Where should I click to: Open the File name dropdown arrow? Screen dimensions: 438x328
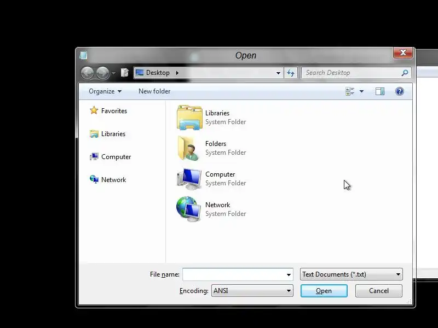coord(289,275)
